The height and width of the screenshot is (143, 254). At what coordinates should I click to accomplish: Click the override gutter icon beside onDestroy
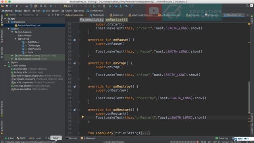tap(75, 87)
